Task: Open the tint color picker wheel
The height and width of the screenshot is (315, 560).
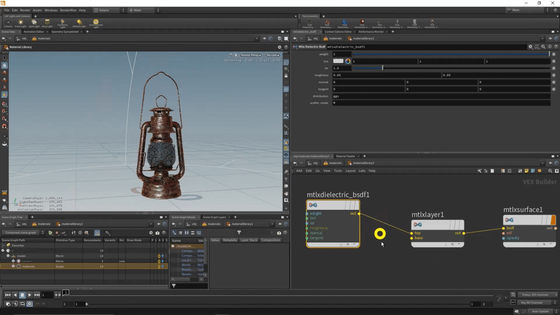Action: pos(348,61)
